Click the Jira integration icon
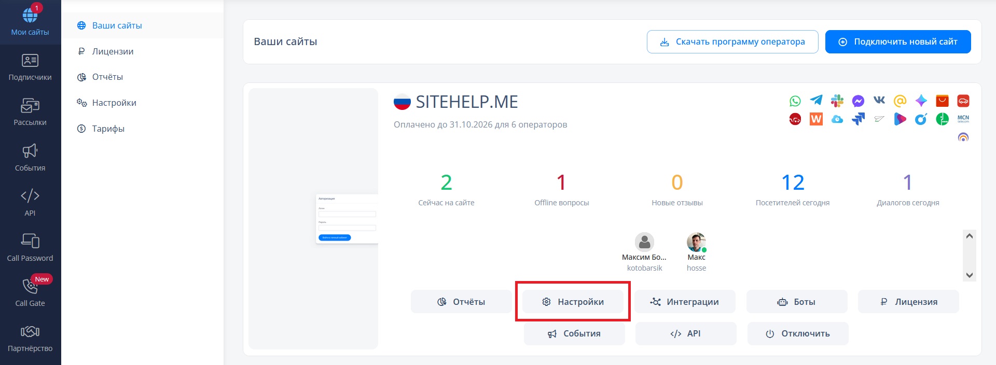The image size is (996, 365). click(858, 119)
